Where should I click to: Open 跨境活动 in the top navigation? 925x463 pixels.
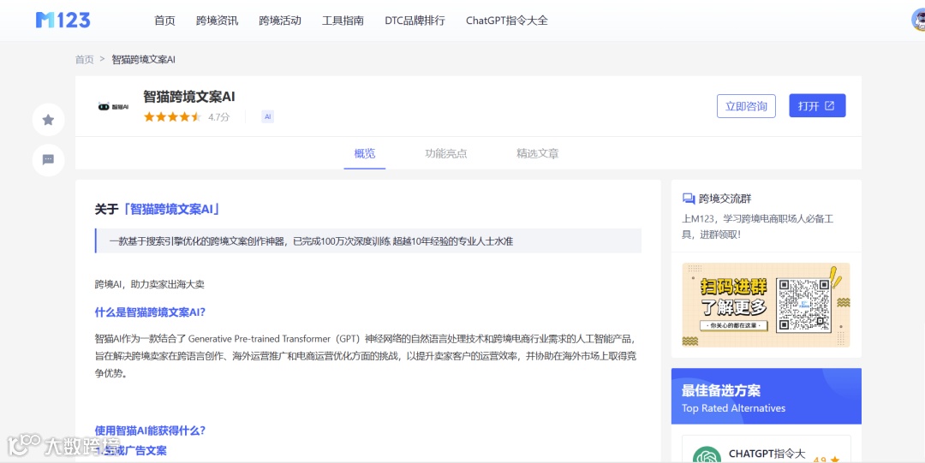(280, 21)
